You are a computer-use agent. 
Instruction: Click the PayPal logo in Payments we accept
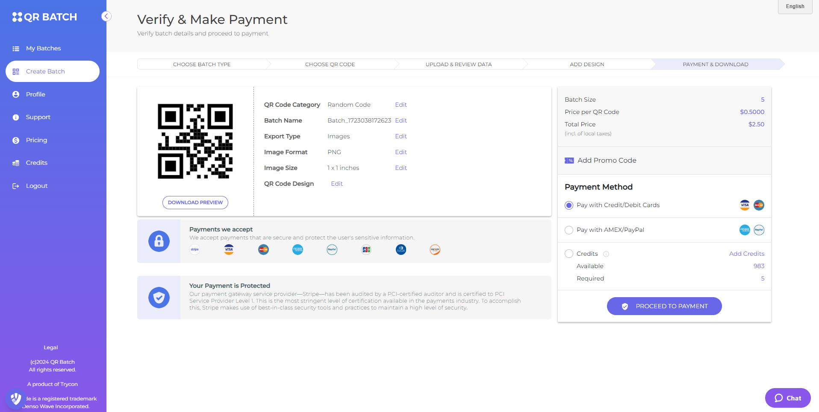point(332,250)
